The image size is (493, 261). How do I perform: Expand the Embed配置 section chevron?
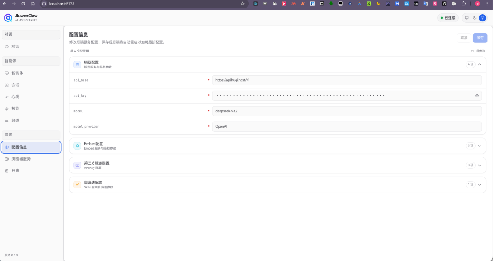click(480, 146)
